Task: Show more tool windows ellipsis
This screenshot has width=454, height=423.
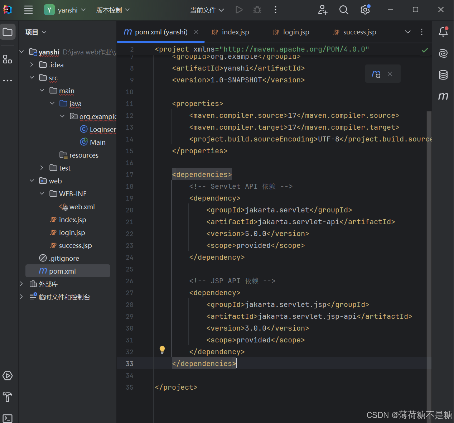Action: (8, 81)
